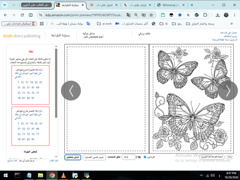This screenshot has width=240, height=180.
Task: Expand the hidden bookmarks overflow chevron
Action: (x=231, y=24)
